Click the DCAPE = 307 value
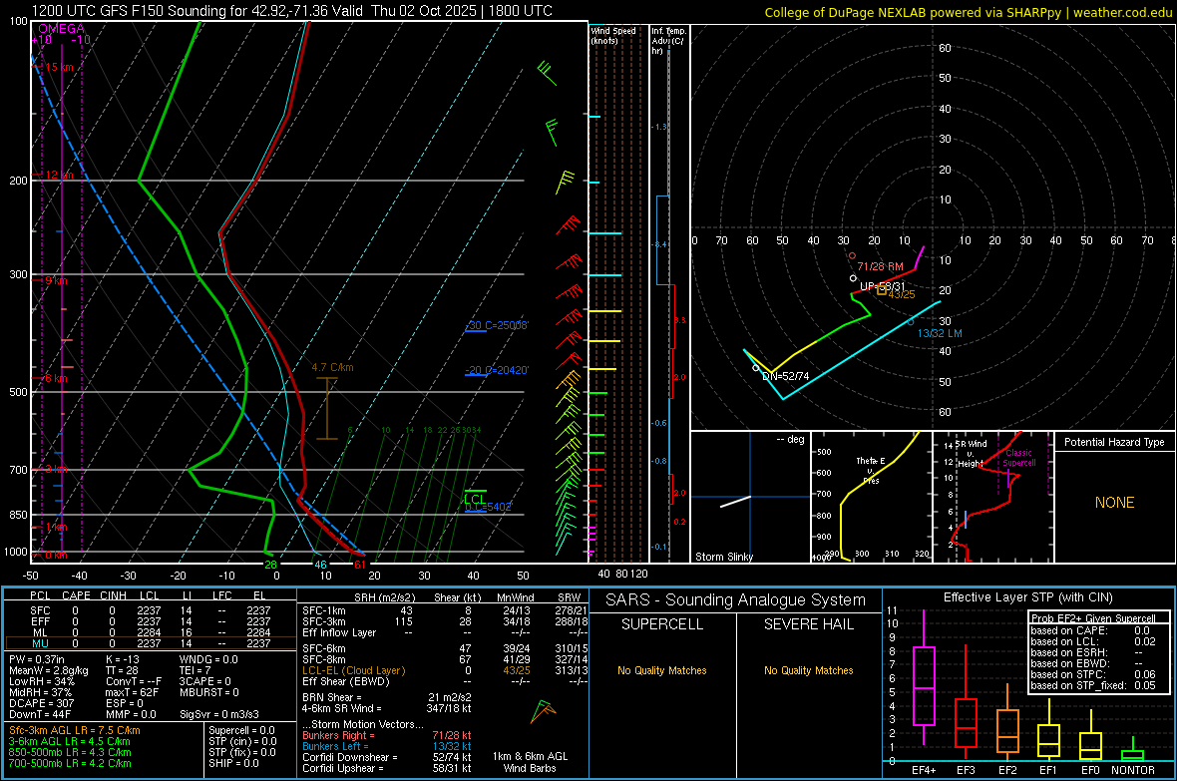Image resolution: width=1177 pixels, height=781 pixels. click(41, 703)
